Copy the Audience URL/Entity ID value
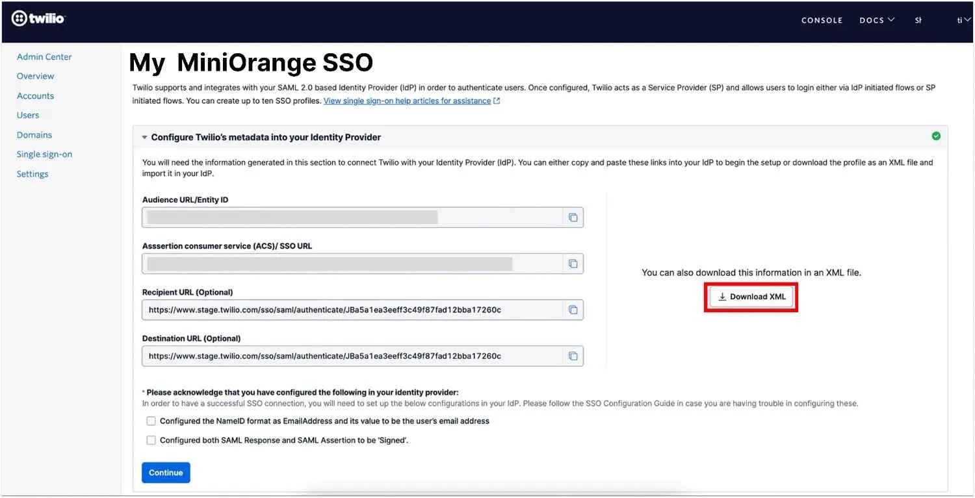Image resolution: width=975 pixels, height=498 pixels. click(573, 218)
